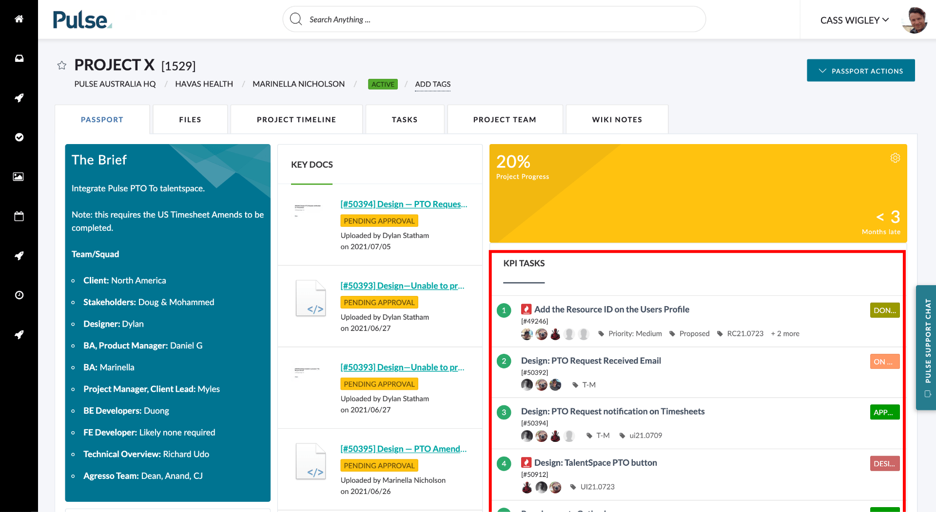Click the UI21.0723 tag
The image size is (936, 512).
[x=597, y=487]
